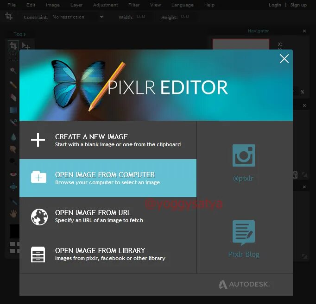The height and width of the screenshot is (304, 316).
Task: Click the Autodesk logo
Action: [244, 284]
